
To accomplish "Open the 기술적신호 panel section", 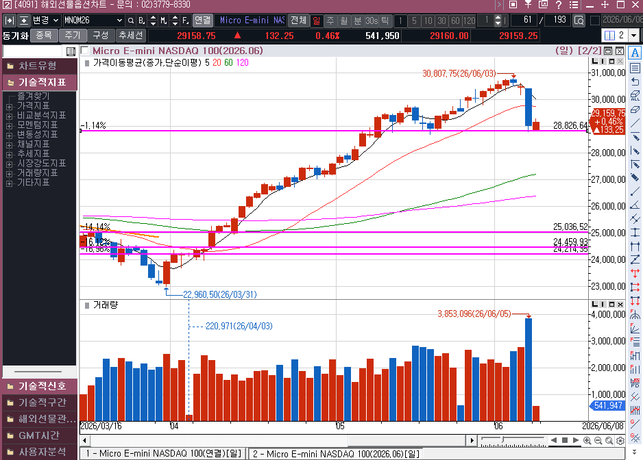I will coord(40,386).
